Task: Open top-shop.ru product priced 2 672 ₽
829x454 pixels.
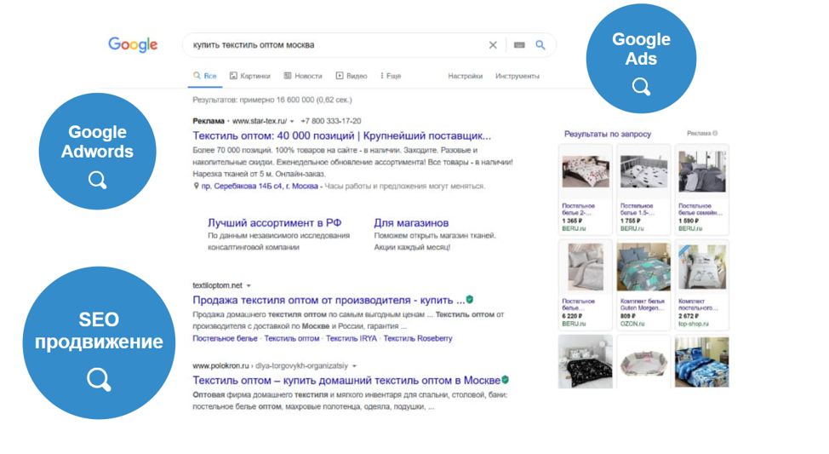Action: tap(701, 284)
